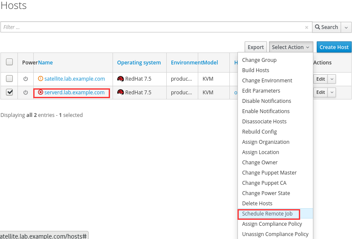Choose Schedule Remote Job from the menu
The width and height of the screenshot is (353, 239).
pos(268,214)
